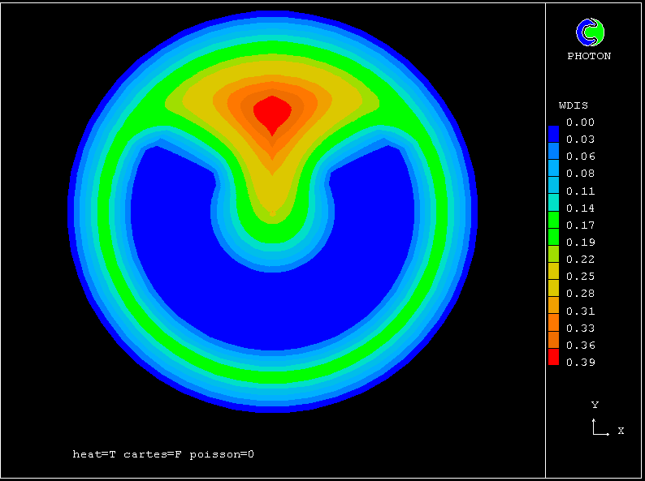645x481 pixels.
Task: Click the caption text starting with heat=T
Action: [x=163, y=454]
